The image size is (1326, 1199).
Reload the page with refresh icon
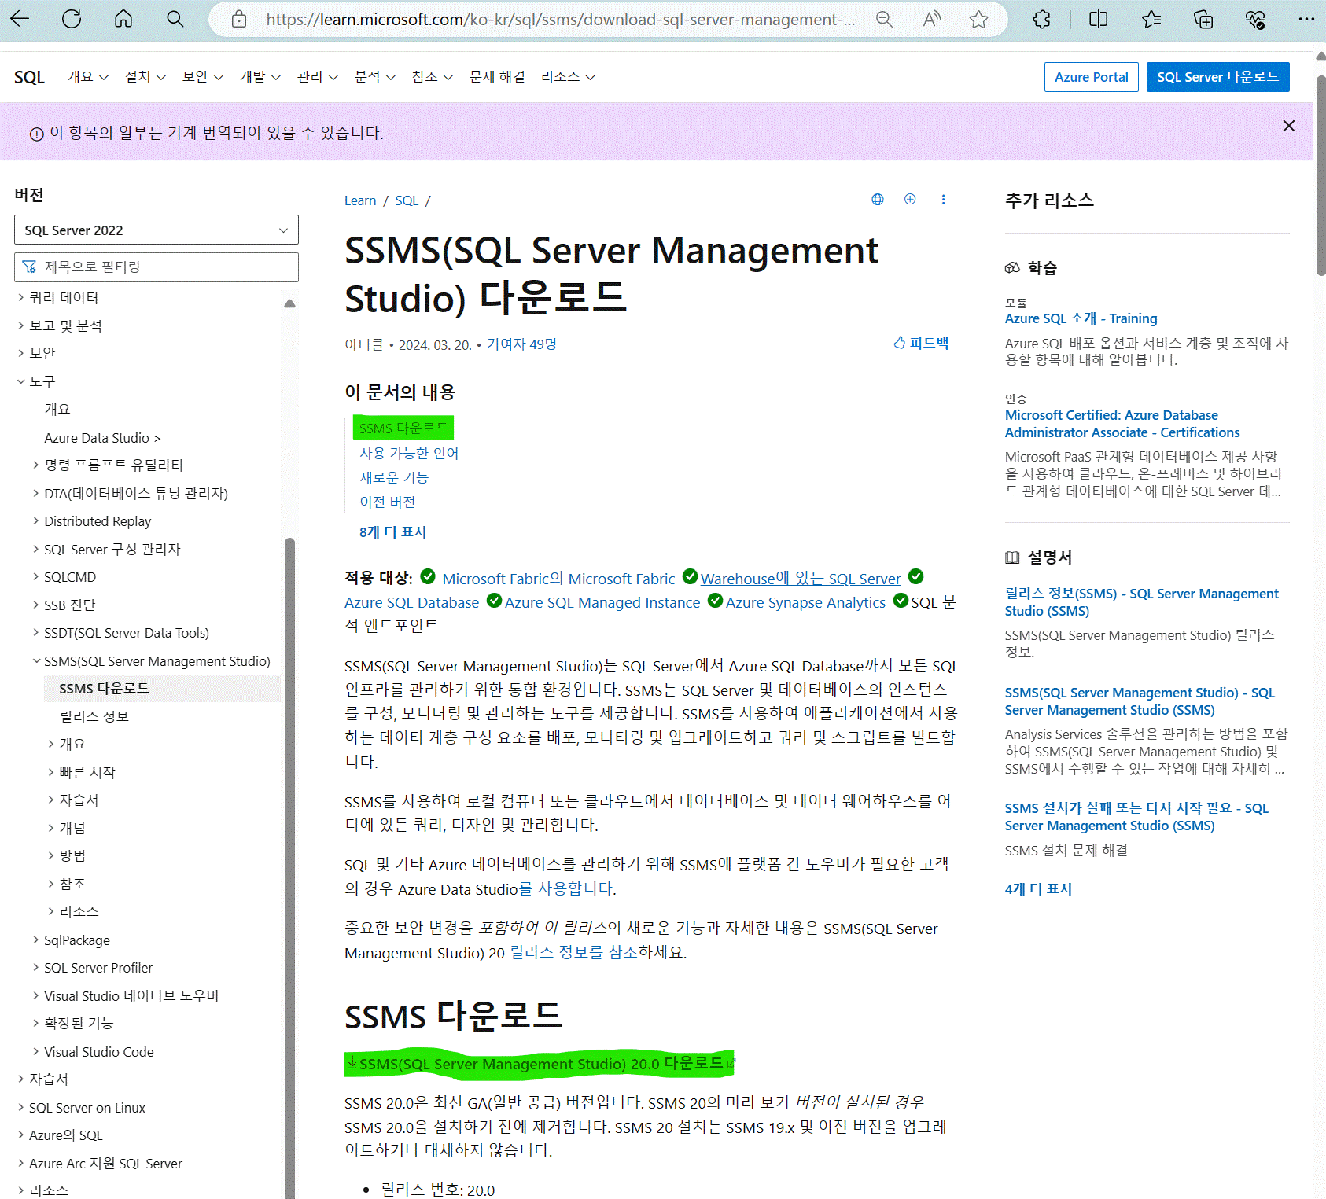[72, 19]
